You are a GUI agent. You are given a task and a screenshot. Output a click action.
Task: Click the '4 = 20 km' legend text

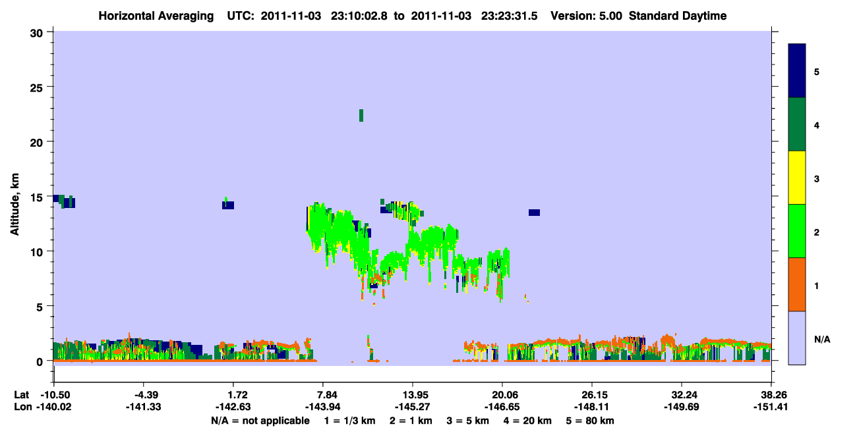coord(529,421)
